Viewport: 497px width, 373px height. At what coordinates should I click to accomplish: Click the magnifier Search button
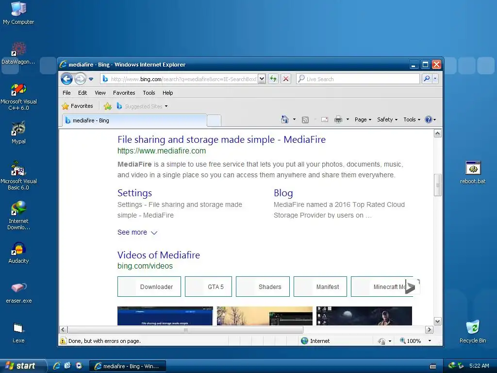[427, 79]
